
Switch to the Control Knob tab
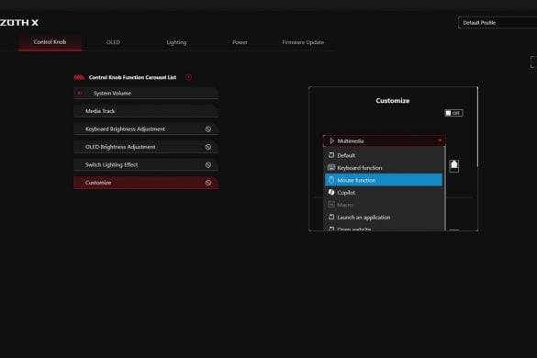(x=50, y=42)
